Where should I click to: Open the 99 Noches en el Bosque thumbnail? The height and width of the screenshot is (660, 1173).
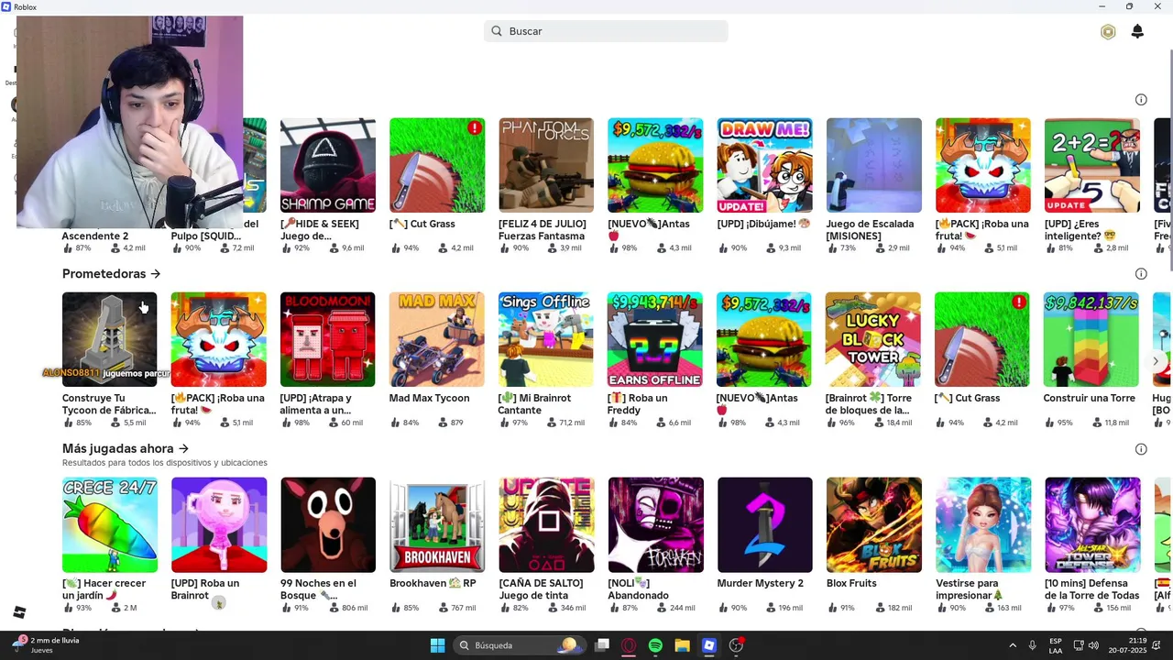328,524
